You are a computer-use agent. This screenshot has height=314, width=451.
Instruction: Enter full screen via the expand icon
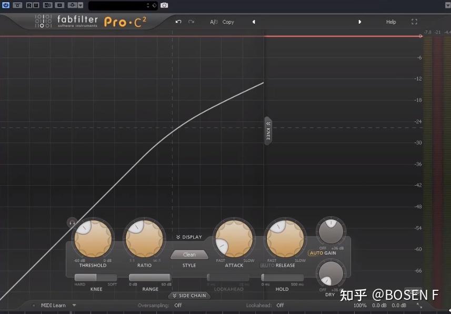(x=414, y=22)
